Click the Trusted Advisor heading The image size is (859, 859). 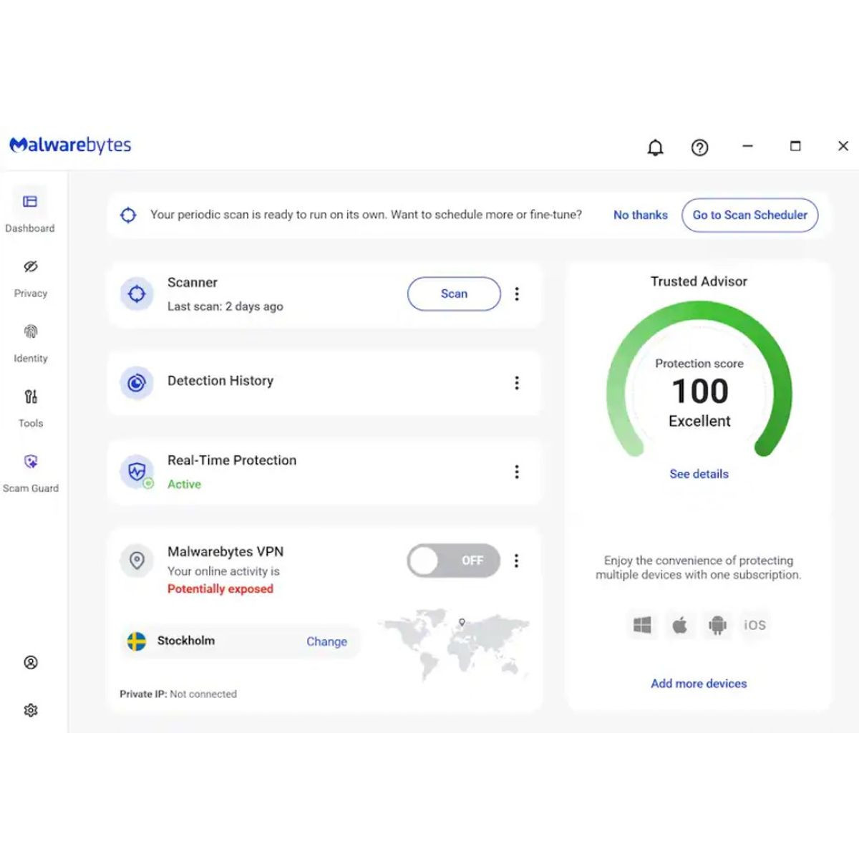699,281
